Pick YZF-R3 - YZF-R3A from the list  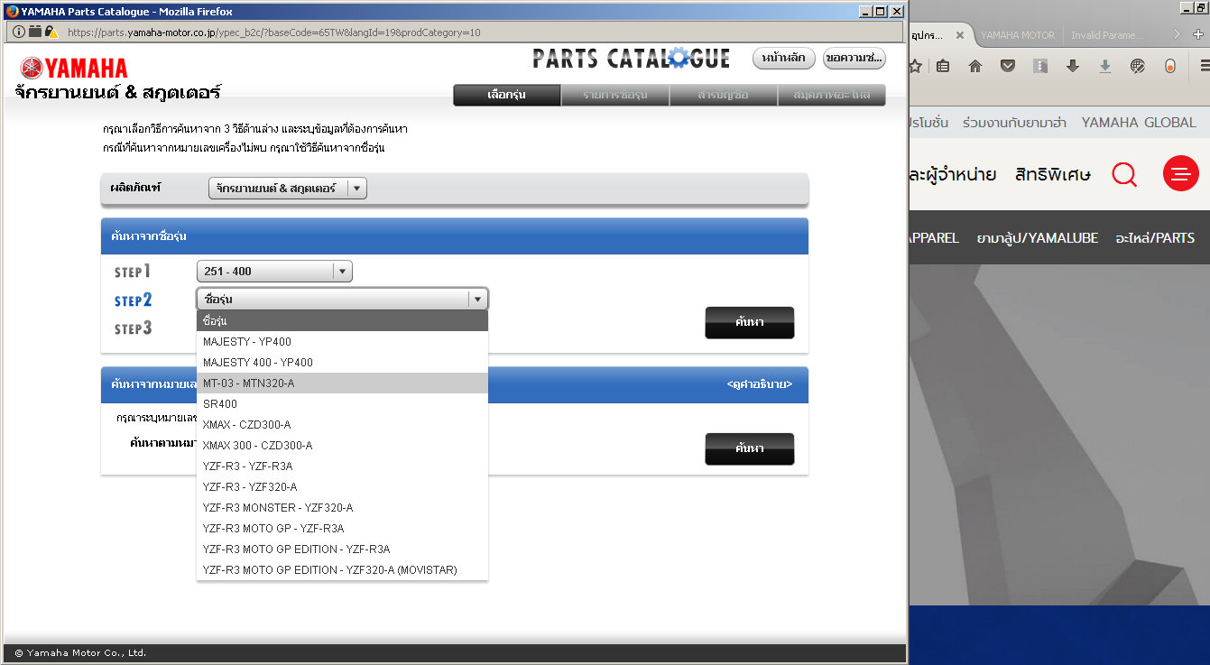point(342,466)
